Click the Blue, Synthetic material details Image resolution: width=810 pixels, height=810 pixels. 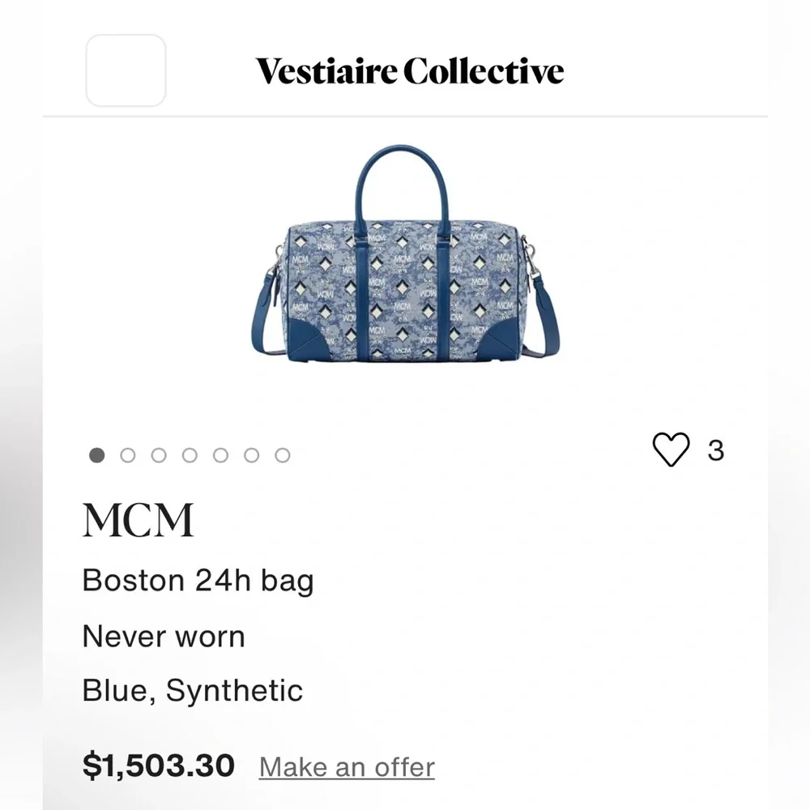point(192,690)
